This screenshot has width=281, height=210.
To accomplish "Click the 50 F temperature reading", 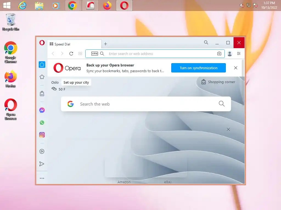I will pos(62,89).
